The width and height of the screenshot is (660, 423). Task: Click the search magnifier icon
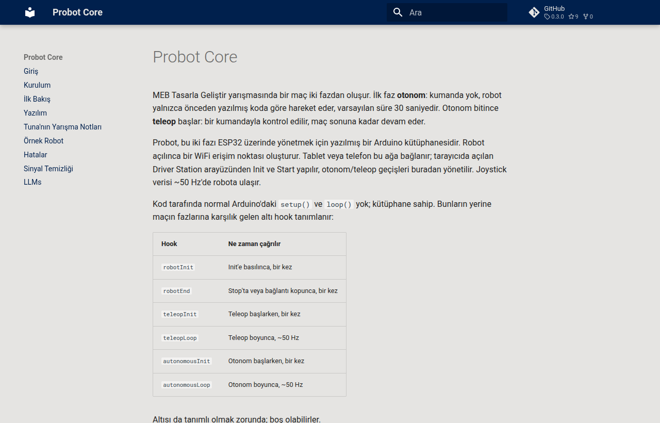[398, 12]
